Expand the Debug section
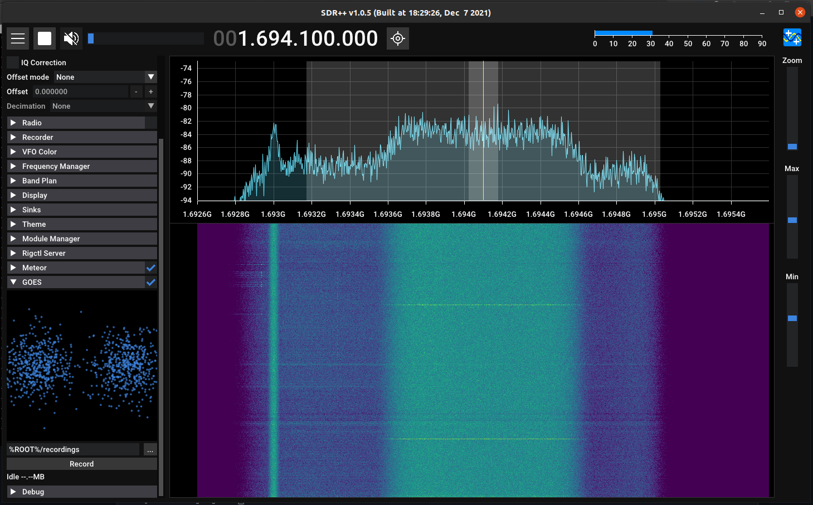The image size is (813, 505). pos(82,492)
